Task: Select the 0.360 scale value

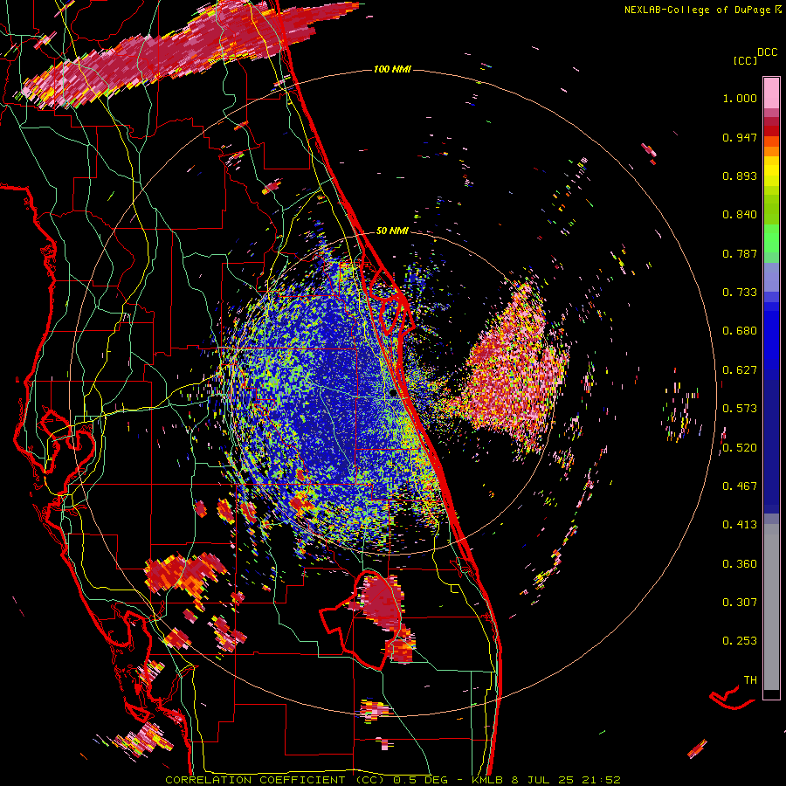Action: pos(740,564)
